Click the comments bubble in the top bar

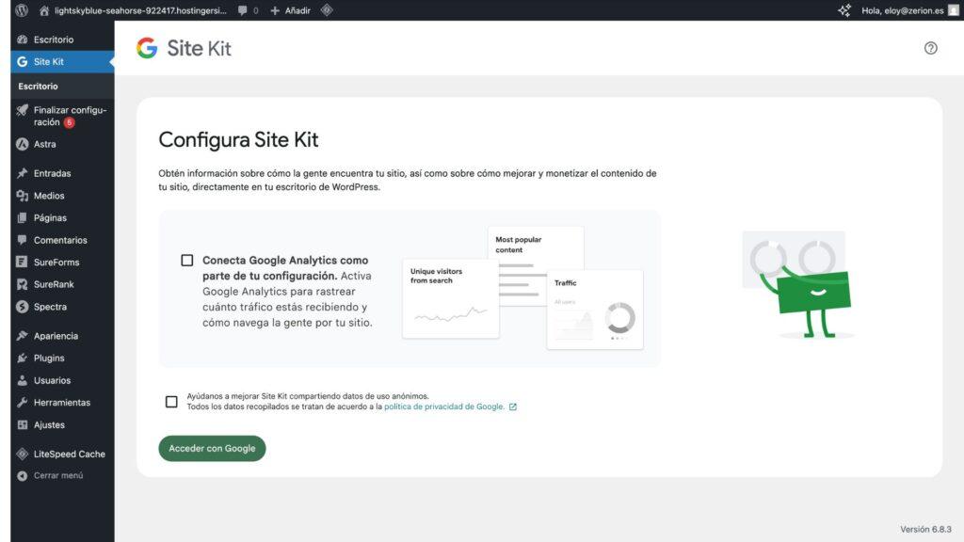(x=244, y=10)
